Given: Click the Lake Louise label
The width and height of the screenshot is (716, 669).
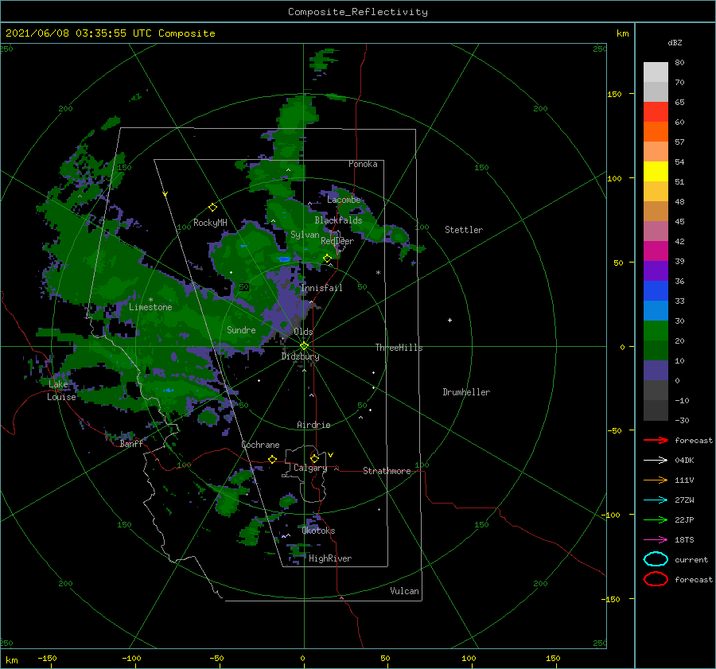Looking at the screenshot, I should point(61,391).
